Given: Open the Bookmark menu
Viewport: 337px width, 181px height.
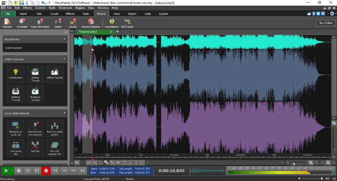Looking at the screenshot, I should 65,8.
